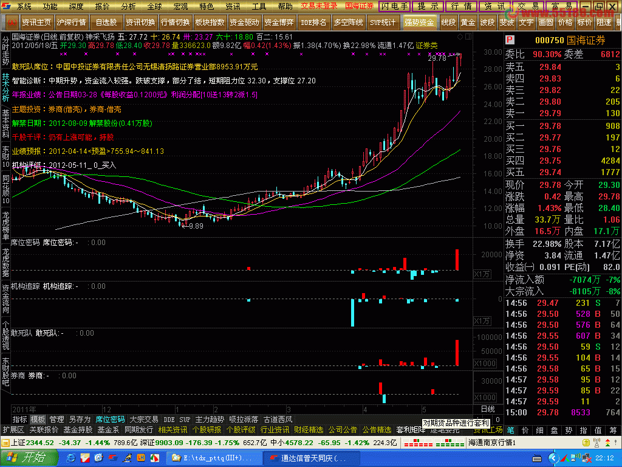Open the 报价 menu
The image size is (622, 467).
click(x=102, y=6)
